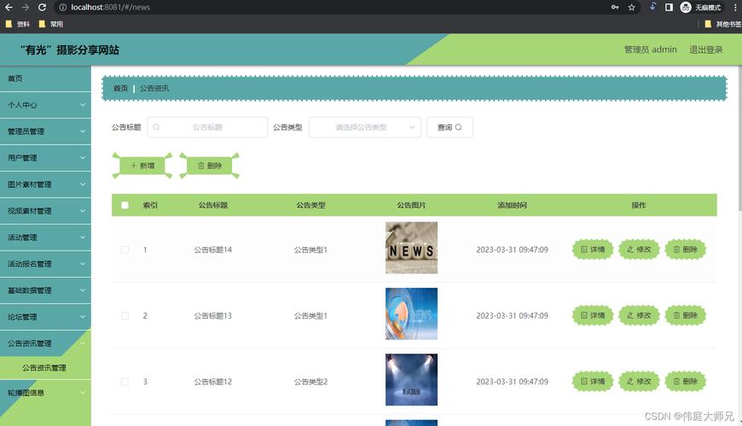Open spotlight image thumbnail for 公告标题12

pyautogui.click(x=411, y=380)
